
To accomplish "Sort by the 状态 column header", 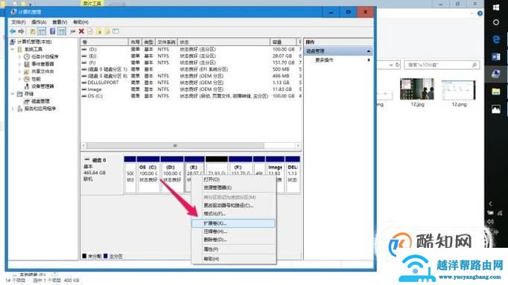I will pos(223,42).
